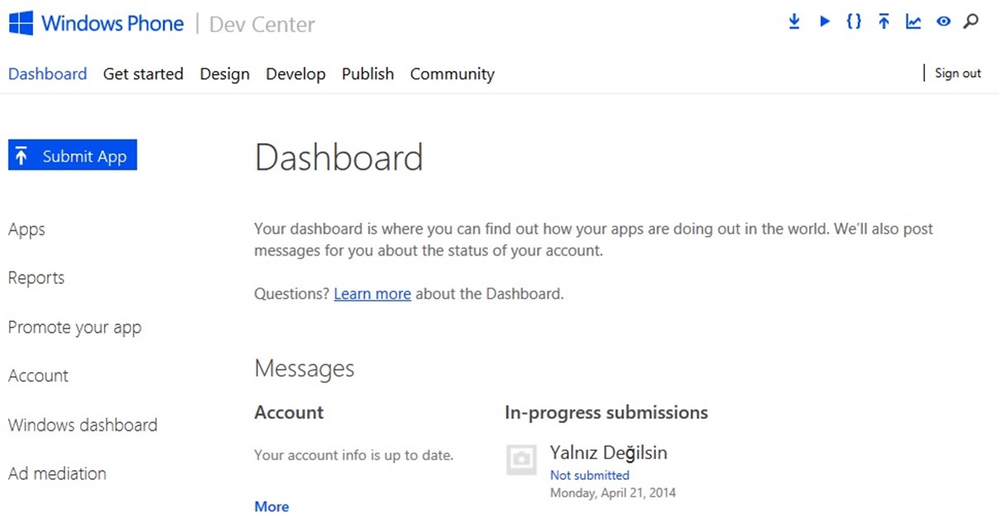The image size is (999, 526).
Task: Click the Submit App button
Action: [73, 155]
